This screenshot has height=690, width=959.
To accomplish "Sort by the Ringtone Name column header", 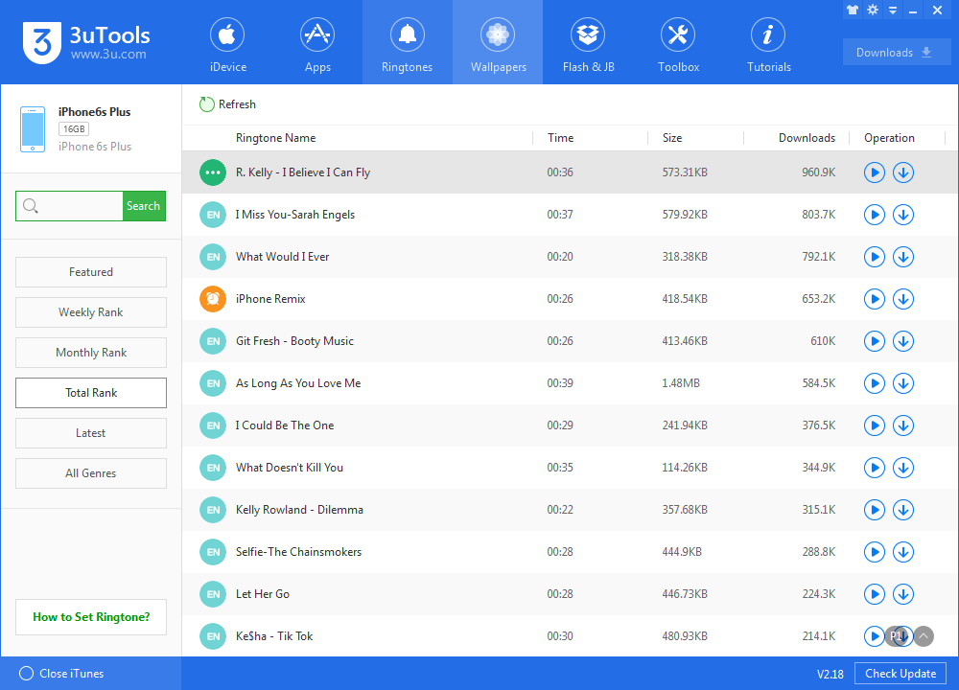I will tap(276, 138).
